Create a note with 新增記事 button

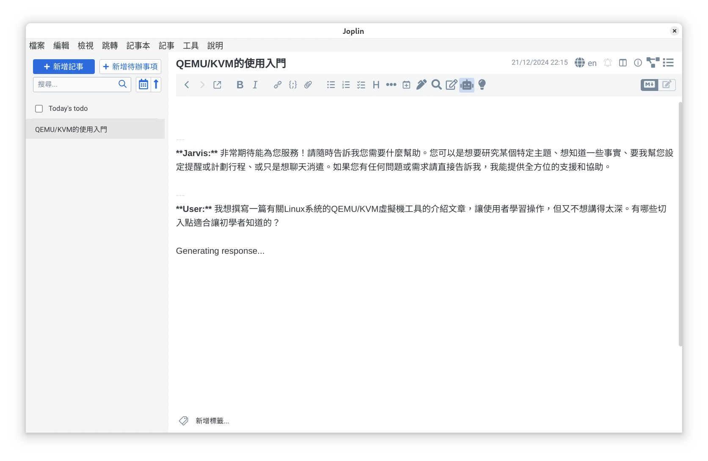[63, 66]
